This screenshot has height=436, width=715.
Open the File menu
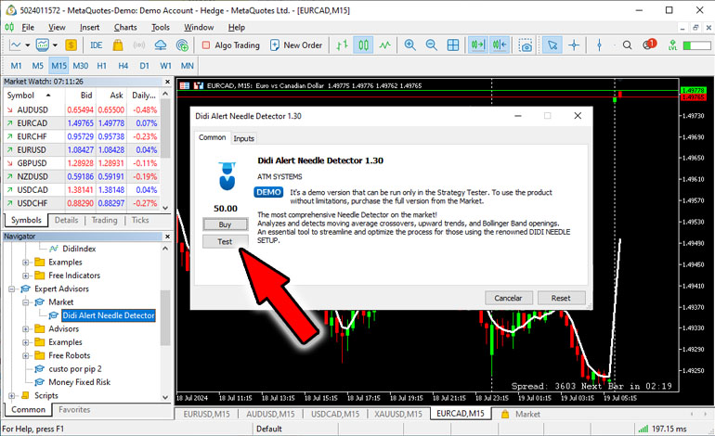(28, 27)
